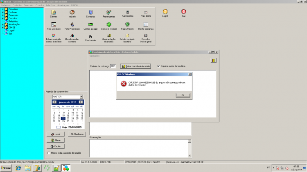This screenshot has height=172, width=307.
Task: Click the Alt. Realizado button
Action: tap(77, 134)
